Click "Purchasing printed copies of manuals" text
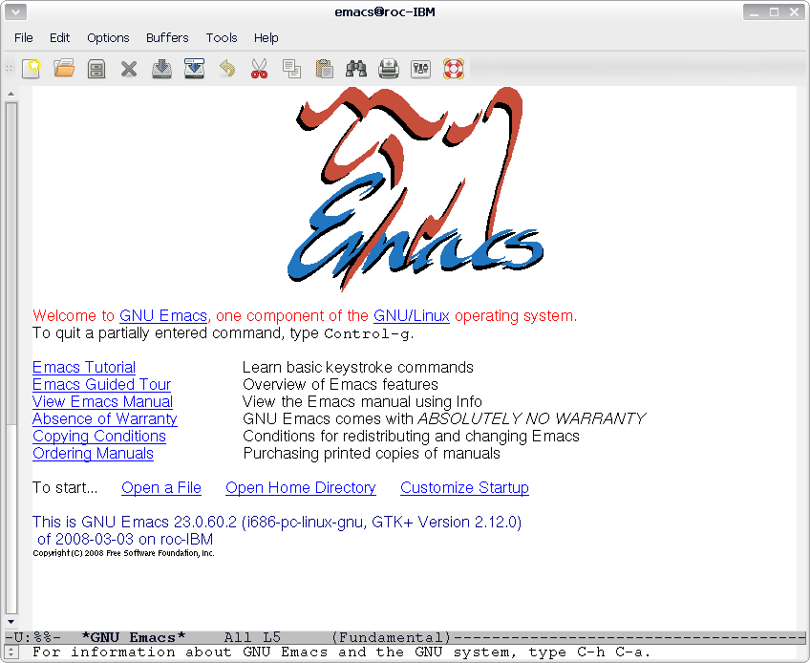 (372, 453)
